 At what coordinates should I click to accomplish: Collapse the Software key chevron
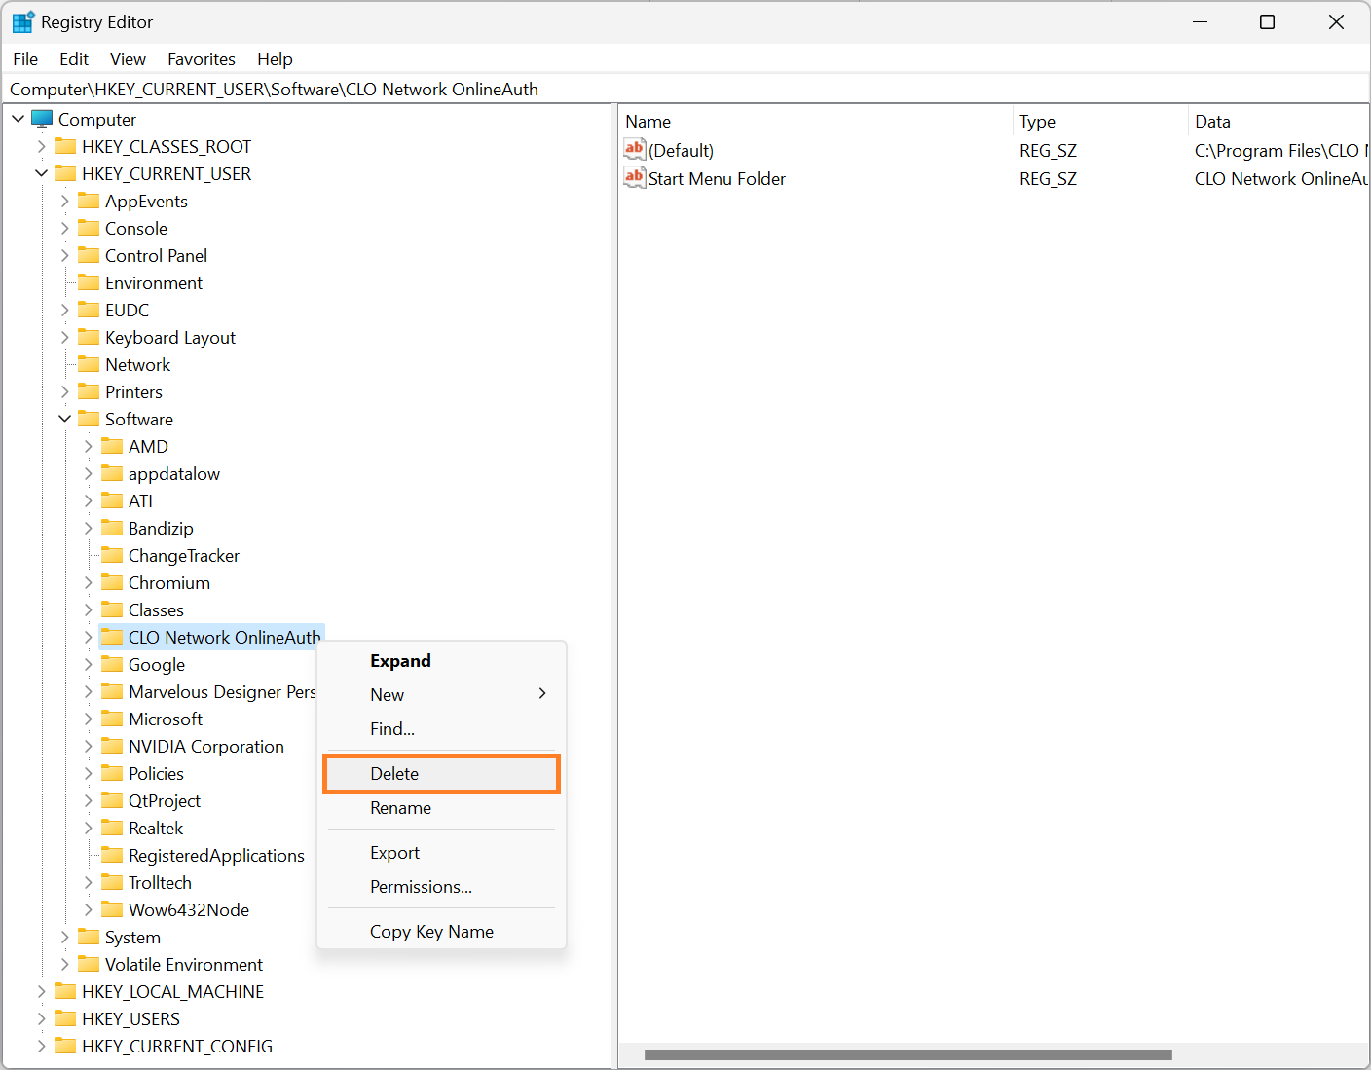[x=64, y=419]
